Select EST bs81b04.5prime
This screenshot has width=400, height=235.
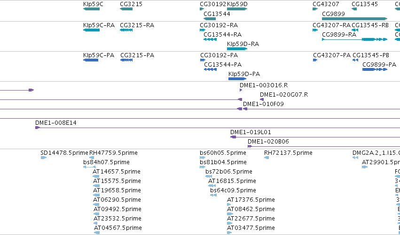(x=203, y=167)
